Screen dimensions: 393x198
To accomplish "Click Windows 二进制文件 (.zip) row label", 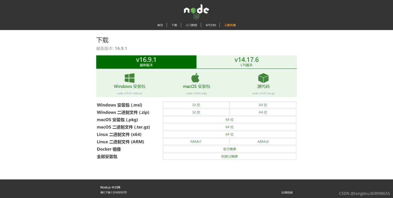I will click(123, 112).
